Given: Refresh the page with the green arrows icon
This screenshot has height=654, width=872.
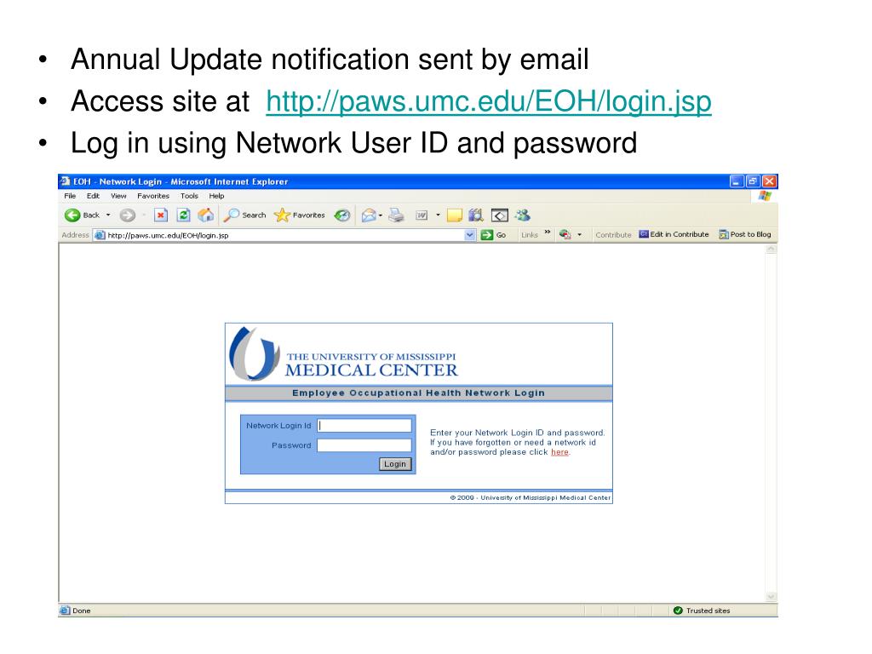Looking at the screenshot, I should click(184, 215).
